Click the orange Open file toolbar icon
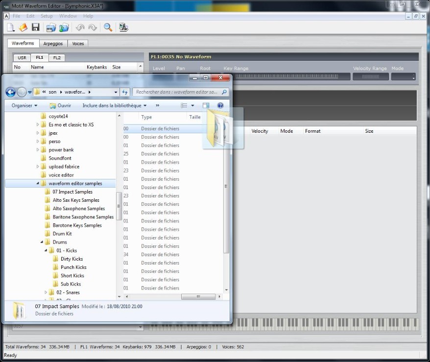Screen dimensions: 430x362 coord(23,27)
